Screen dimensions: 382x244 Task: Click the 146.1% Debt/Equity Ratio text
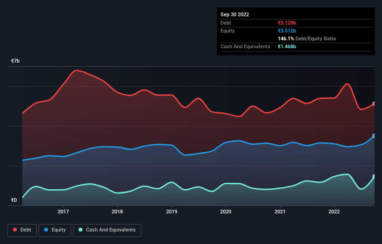(x=307, y=39)
